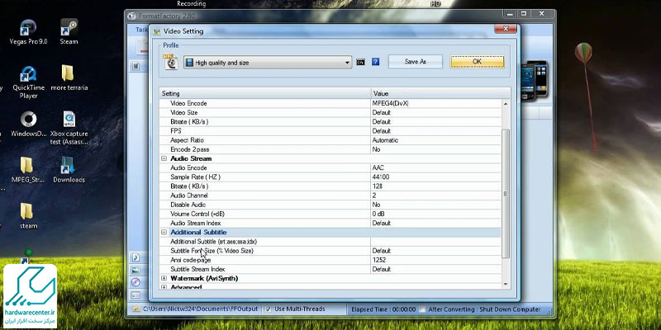The height and width of the screenshot is (330, 661).
Task: Open the Steam desktop shortcut
Action: [69, 32]
